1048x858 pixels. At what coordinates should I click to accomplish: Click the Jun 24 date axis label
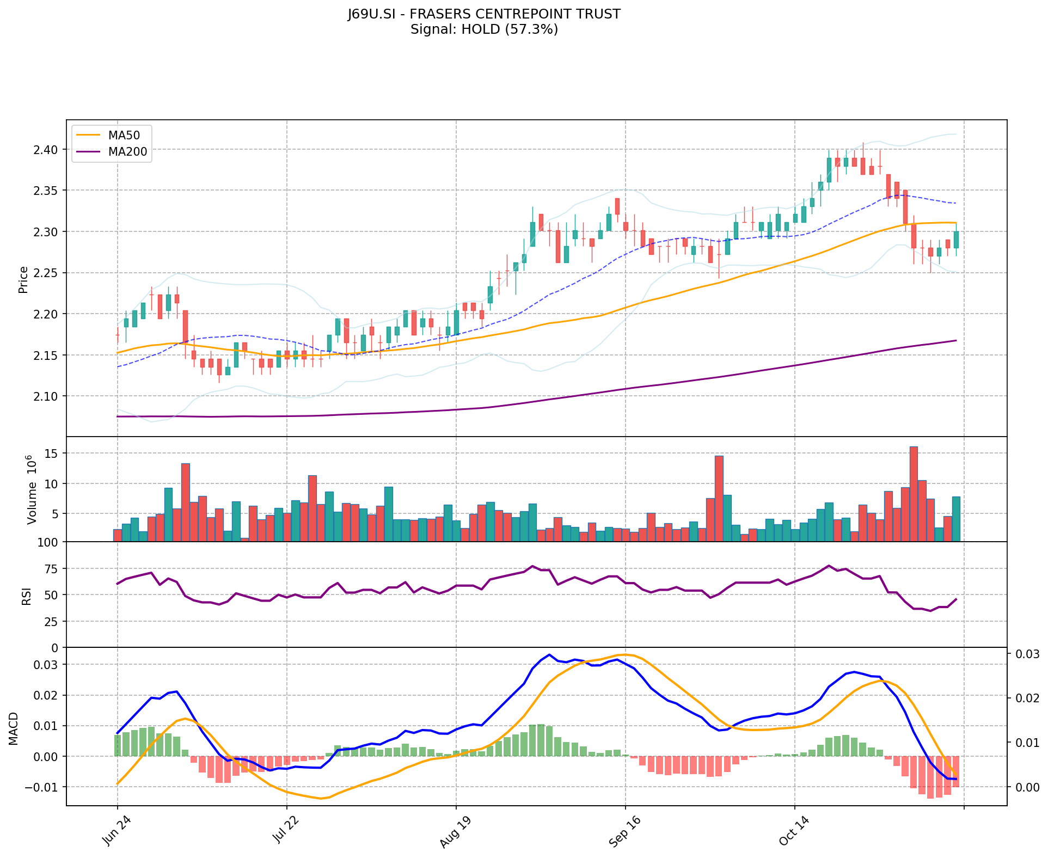tap(116, 832)
